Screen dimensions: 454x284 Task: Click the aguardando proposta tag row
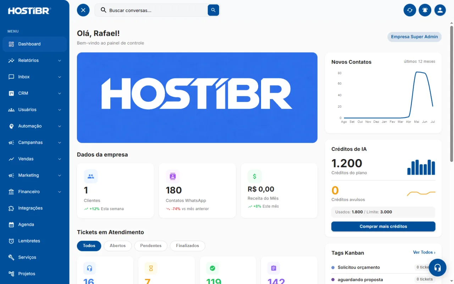point(383,279)
